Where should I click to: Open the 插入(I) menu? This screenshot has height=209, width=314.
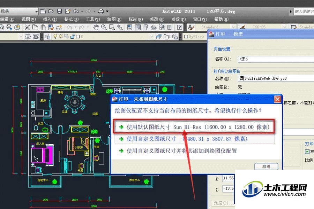point(50,20)
